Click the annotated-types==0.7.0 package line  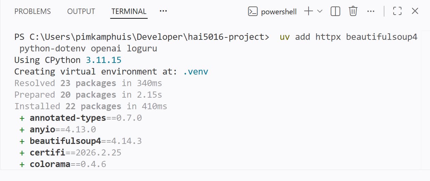(x=85, y=118)
